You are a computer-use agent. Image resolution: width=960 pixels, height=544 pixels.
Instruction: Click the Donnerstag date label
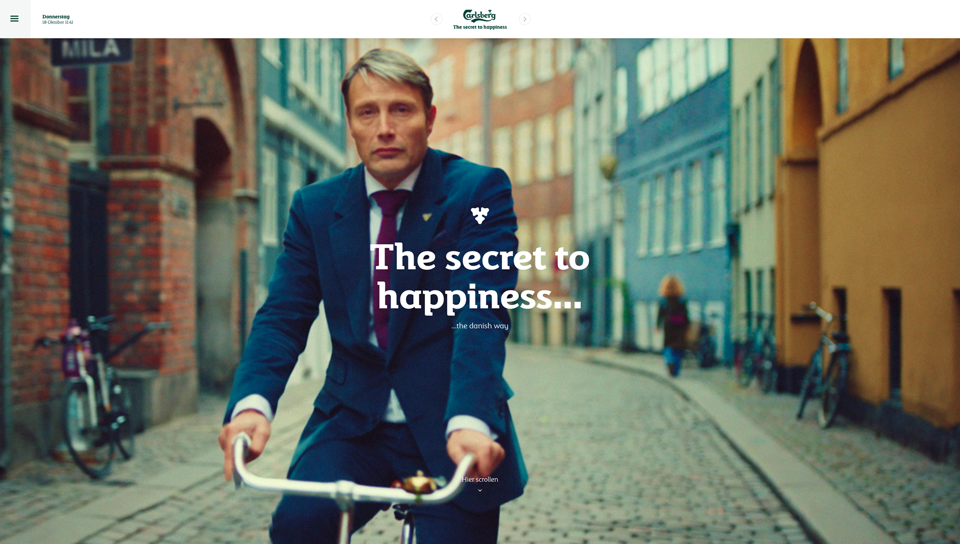[56, 16]
